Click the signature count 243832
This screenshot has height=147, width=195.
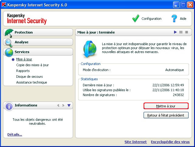coord(178,95)
